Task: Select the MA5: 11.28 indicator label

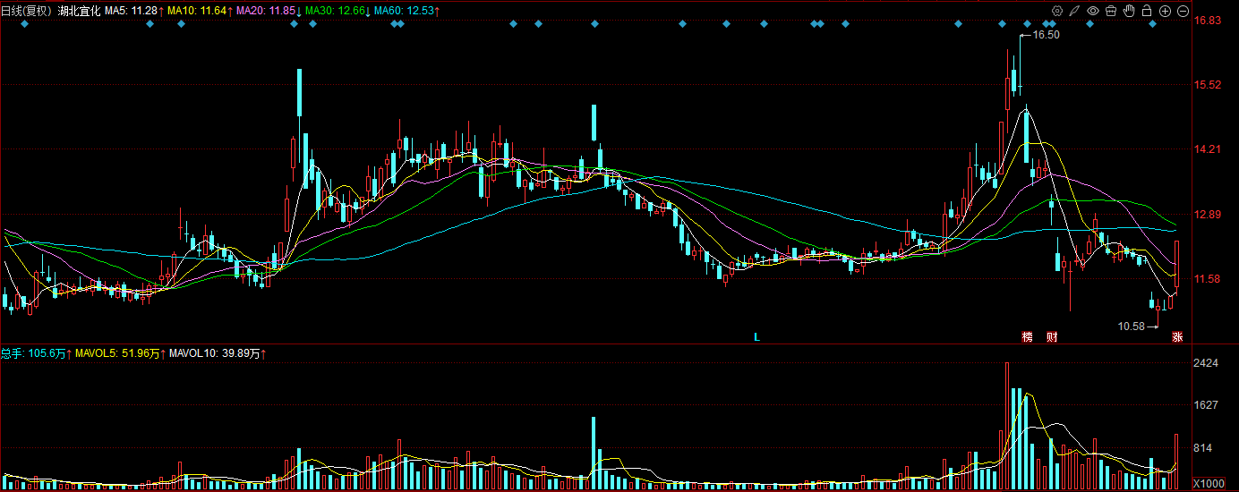Action: (133, 11)
